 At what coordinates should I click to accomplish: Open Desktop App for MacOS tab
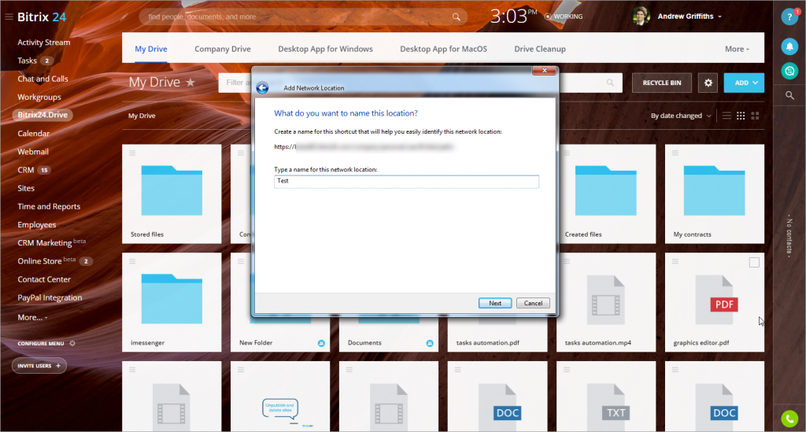444,49
